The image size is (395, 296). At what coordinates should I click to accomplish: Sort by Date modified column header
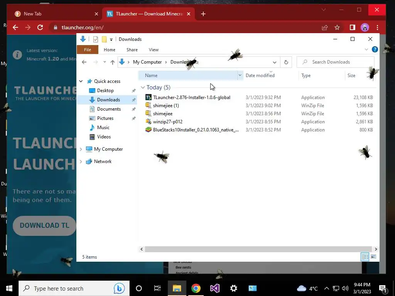[x=271, y=75]
